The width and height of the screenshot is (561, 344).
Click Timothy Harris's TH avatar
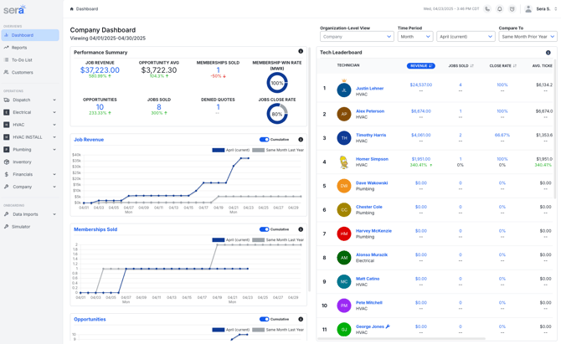pyautogui.click(x=344, y=138)
